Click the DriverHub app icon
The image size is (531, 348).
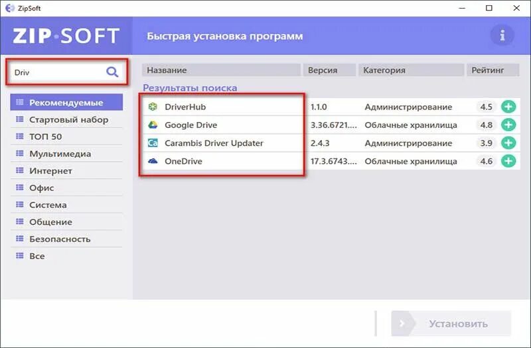(153, 107)
